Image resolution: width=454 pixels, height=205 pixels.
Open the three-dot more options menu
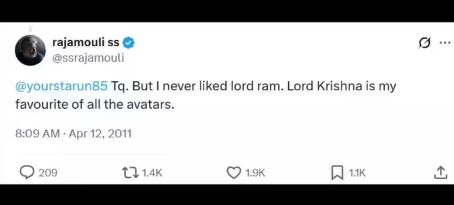pyautogui.click(x=444, y=43)
